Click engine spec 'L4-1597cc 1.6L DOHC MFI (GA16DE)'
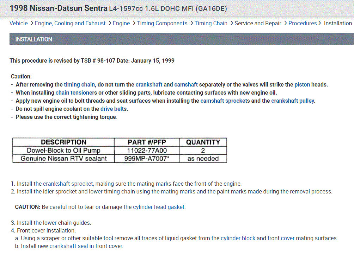The width and height of the screenshot is (354, 255). [x=168, y=8]
